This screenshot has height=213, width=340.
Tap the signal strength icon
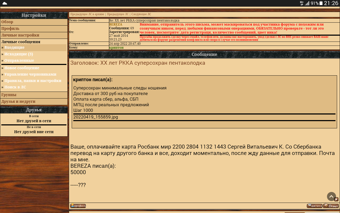click(x=307, y=3)
